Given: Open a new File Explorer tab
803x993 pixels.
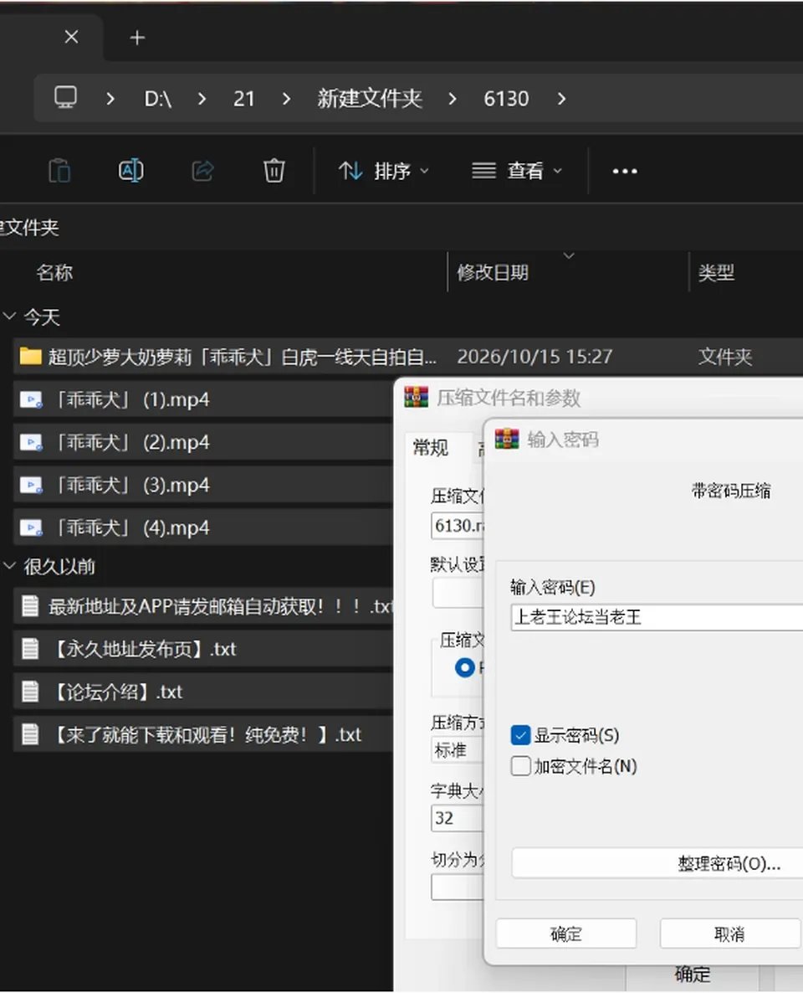Looking at the screenshot, I should point(136,38).
